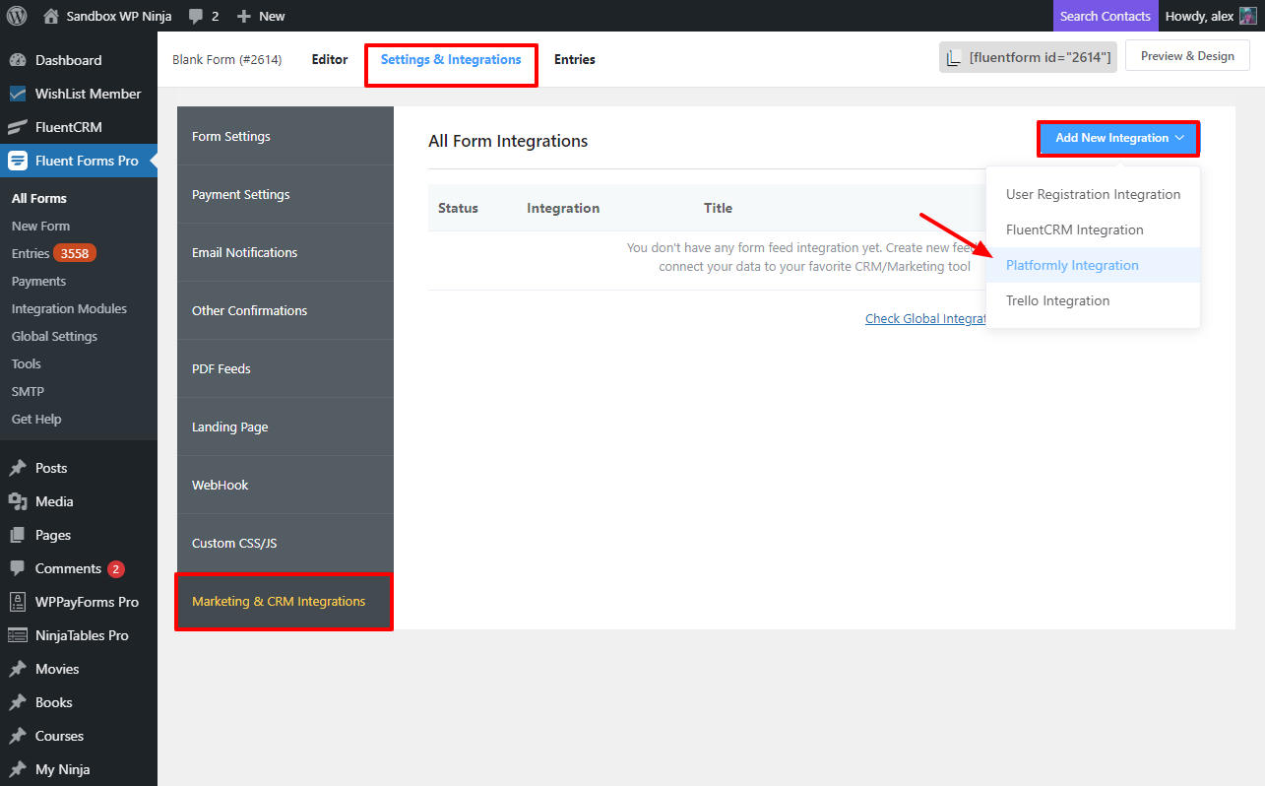
Task: Open WPPayForms Pro sidebar icon
Action: pos(18,602)
